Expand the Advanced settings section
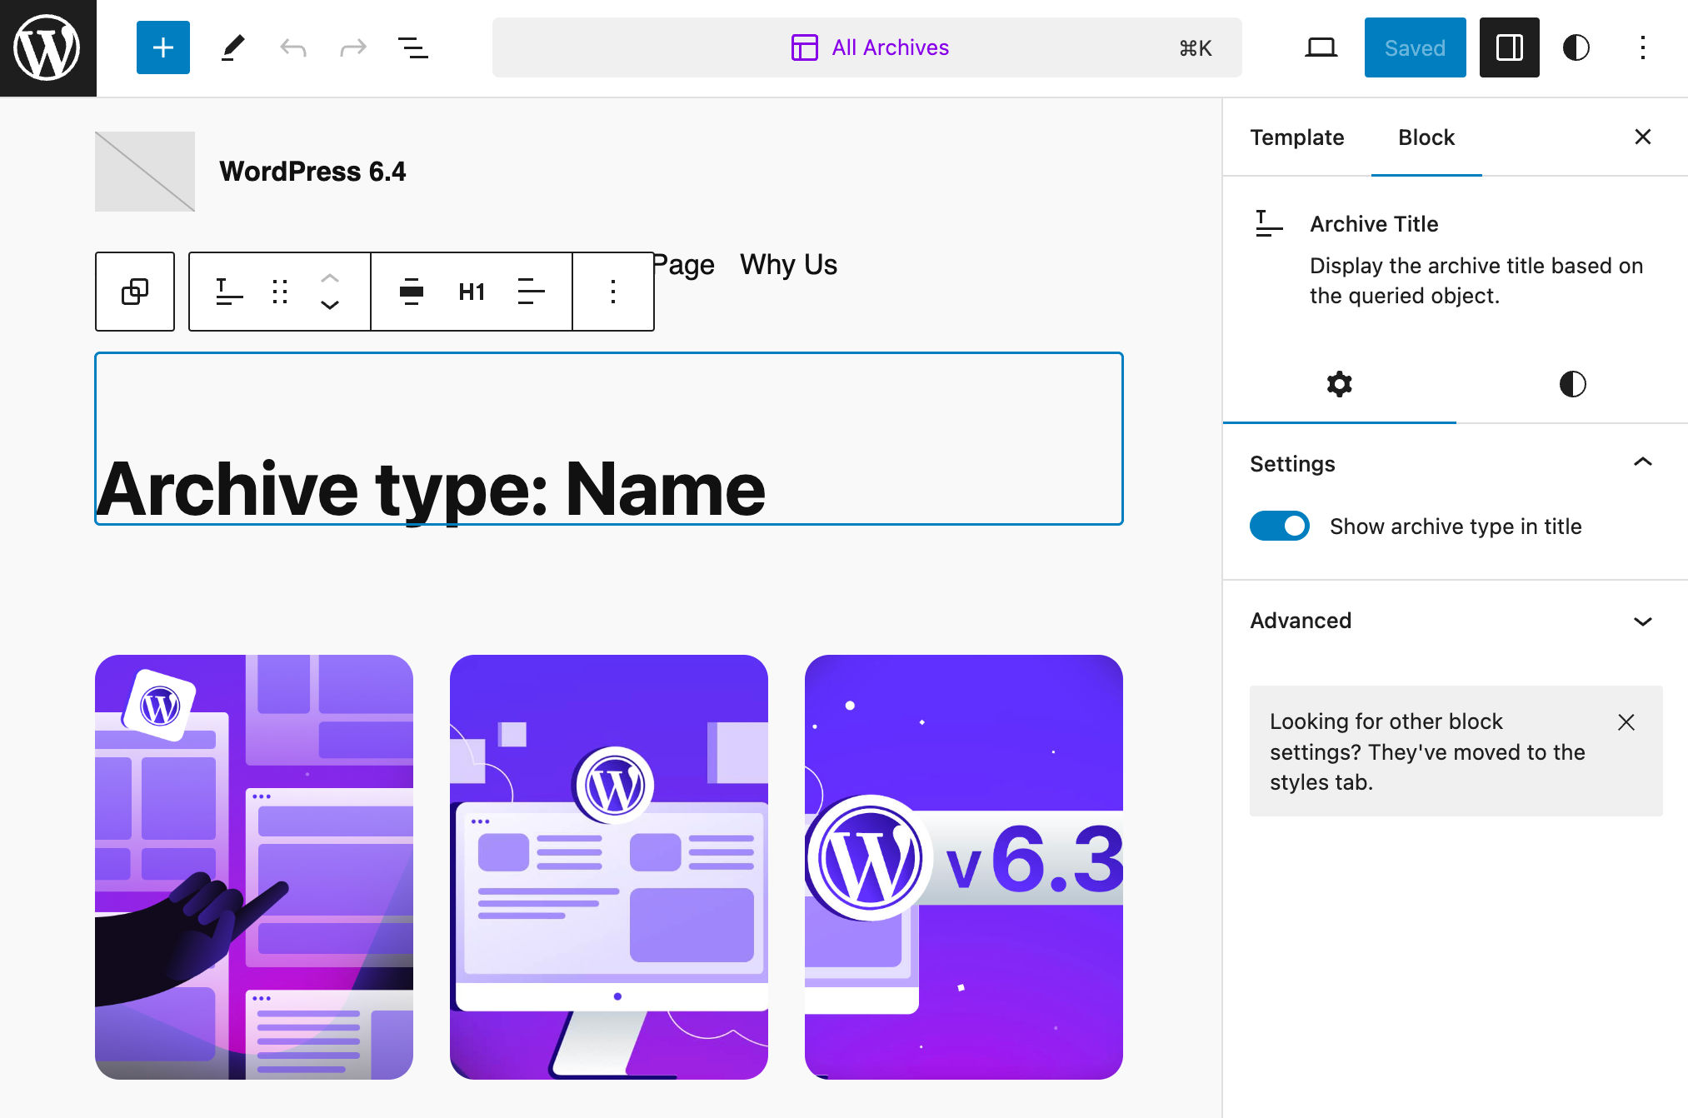Image resolution: width=1688 pixels, height=1118 pixels. [1451, 620]
